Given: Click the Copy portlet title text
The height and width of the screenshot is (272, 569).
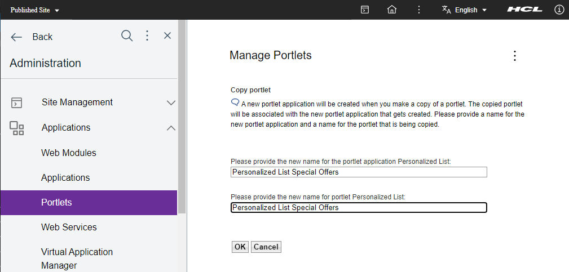Looking at the screenshot, I should [x=251, y=90].
